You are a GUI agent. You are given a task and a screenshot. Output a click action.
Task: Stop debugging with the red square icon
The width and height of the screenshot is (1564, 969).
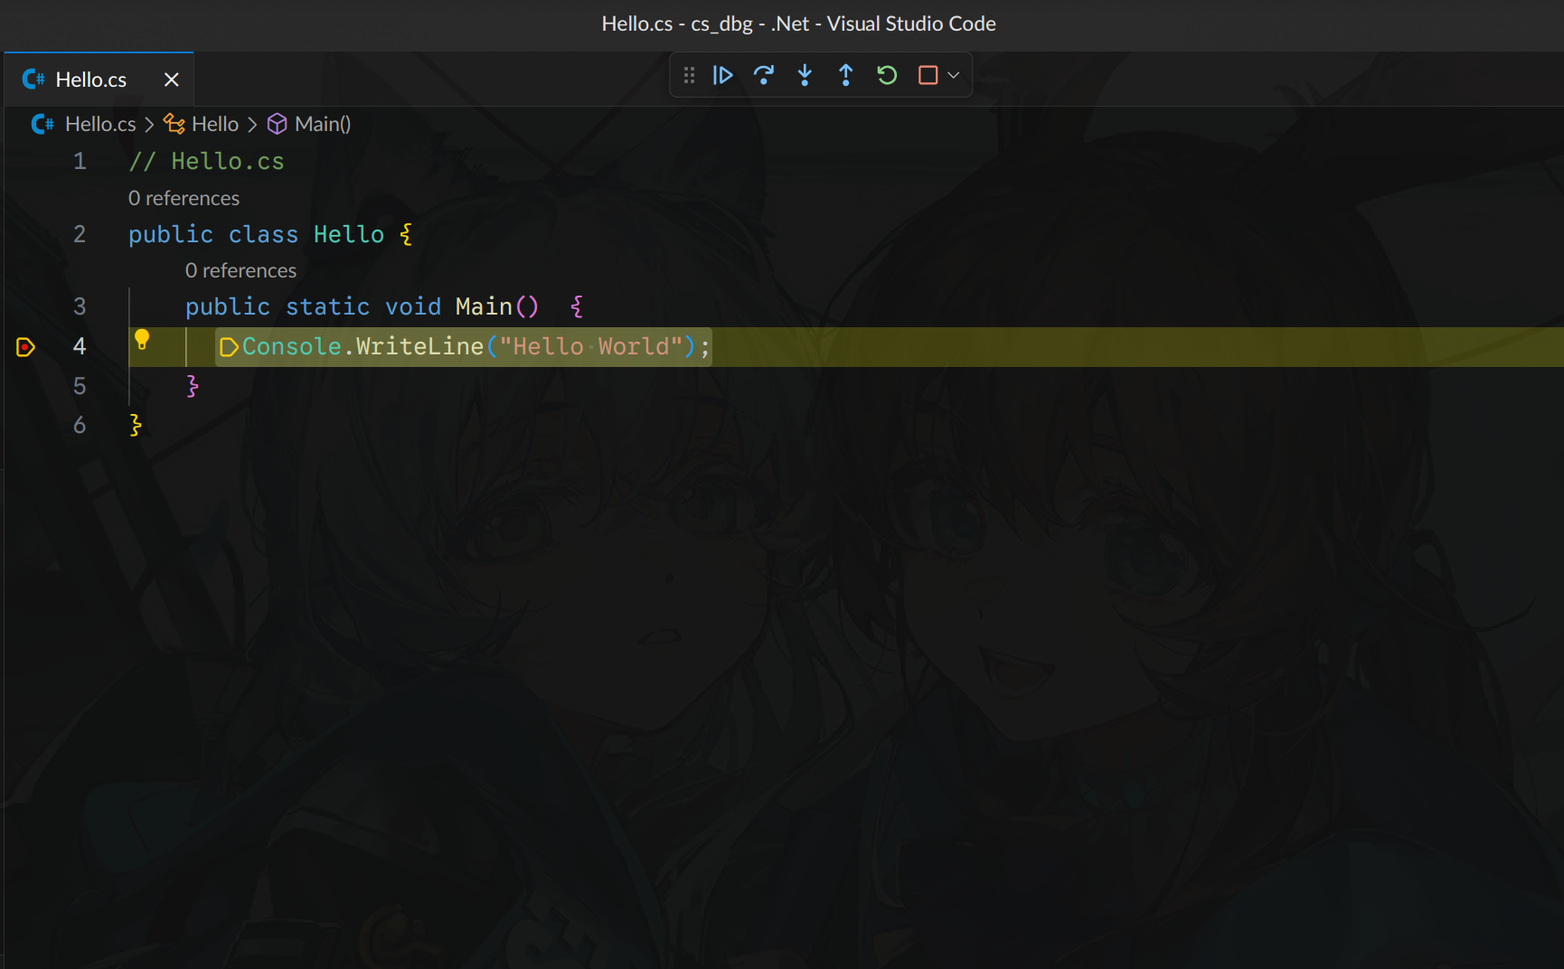[928, 75]
